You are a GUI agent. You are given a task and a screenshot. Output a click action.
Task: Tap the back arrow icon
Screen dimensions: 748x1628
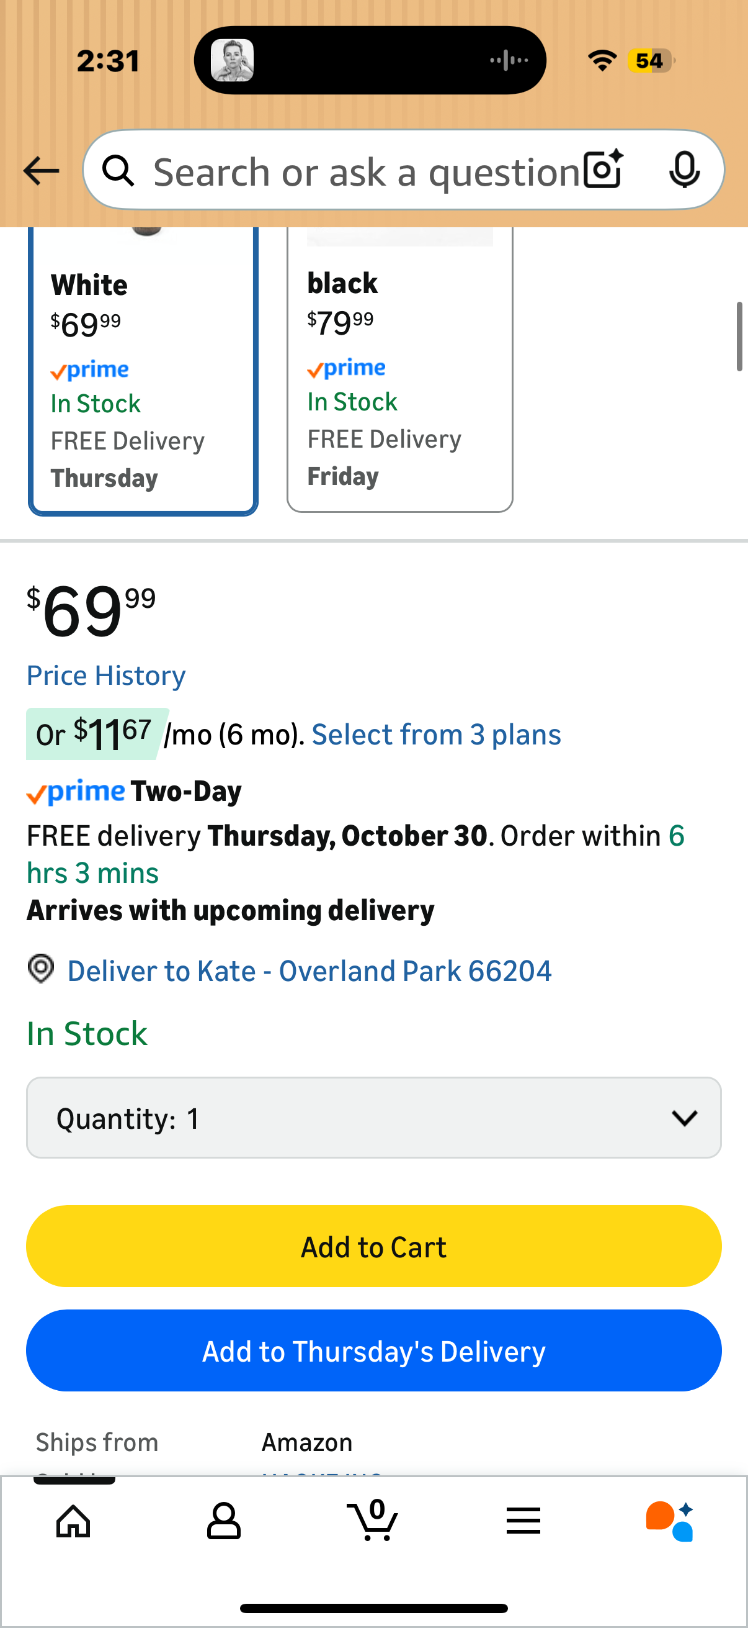click(41, 171)
